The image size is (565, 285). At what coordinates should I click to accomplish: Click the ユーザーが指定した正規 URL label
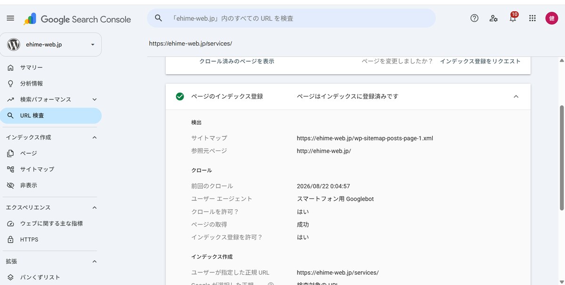tap(230, 273)
